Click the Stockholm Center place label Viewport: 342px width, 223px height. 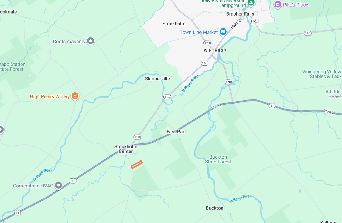pyautogui.click(x=126, y=149)
